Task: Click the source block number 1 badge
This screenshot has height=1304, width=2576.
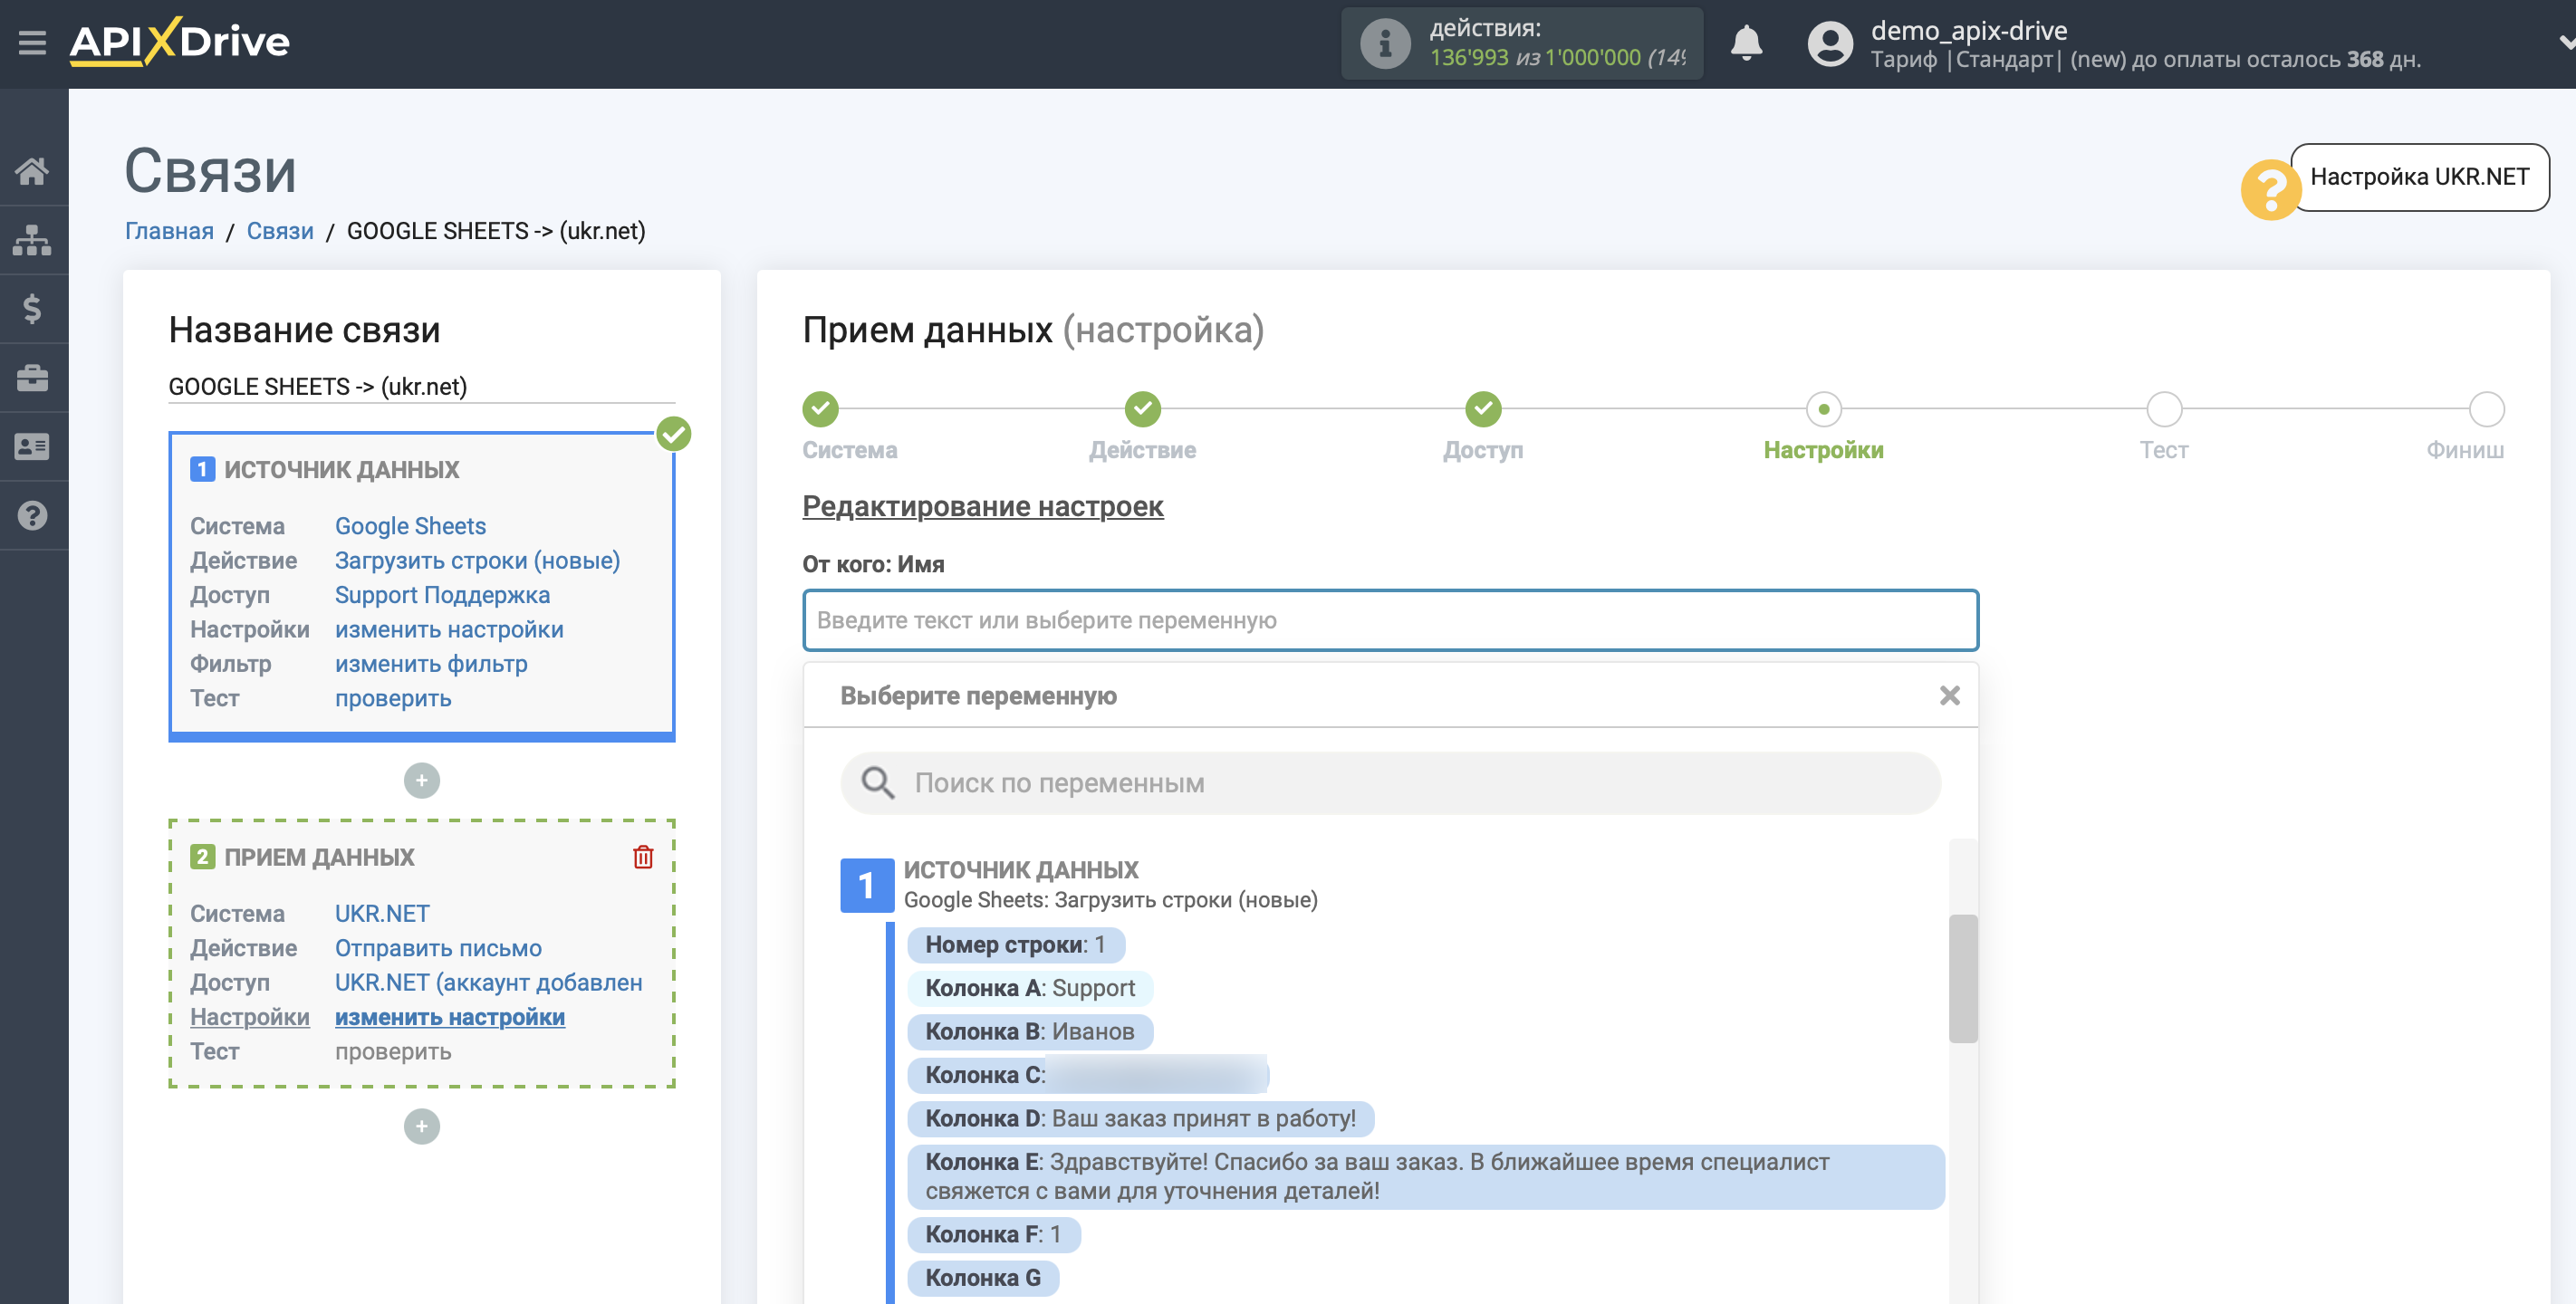Action: click(x=202, y=469)
